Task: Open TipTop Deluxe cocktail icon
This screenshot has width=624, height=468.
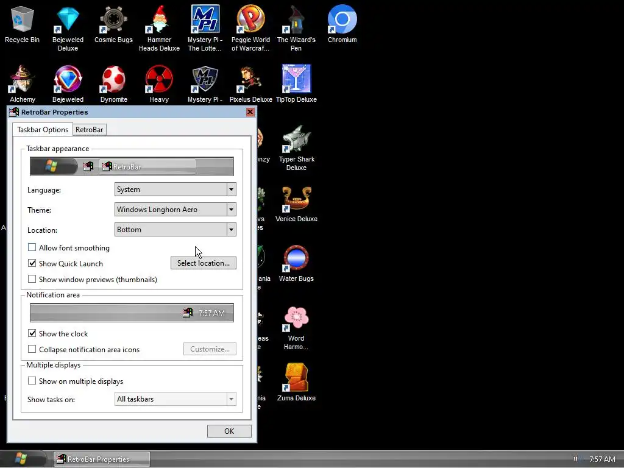Action: (297, 83)
